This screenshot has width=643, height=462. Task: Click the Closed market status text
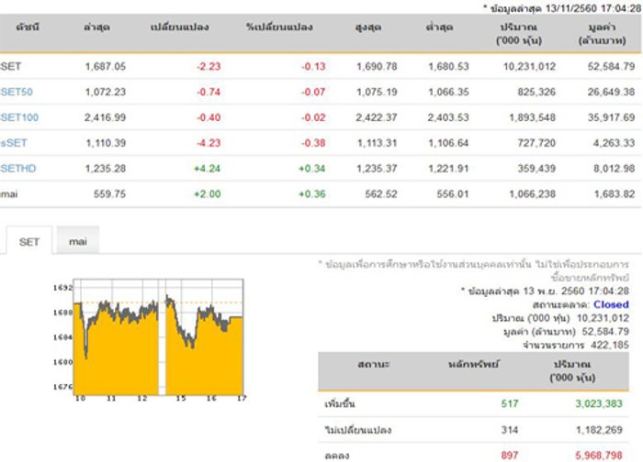click(611, 304)
